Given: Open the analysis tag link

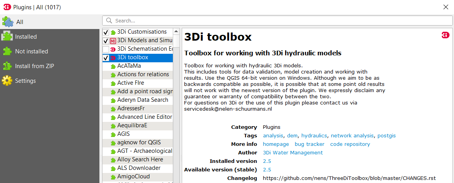Looking at the screenshot, I should click(273, 136).
